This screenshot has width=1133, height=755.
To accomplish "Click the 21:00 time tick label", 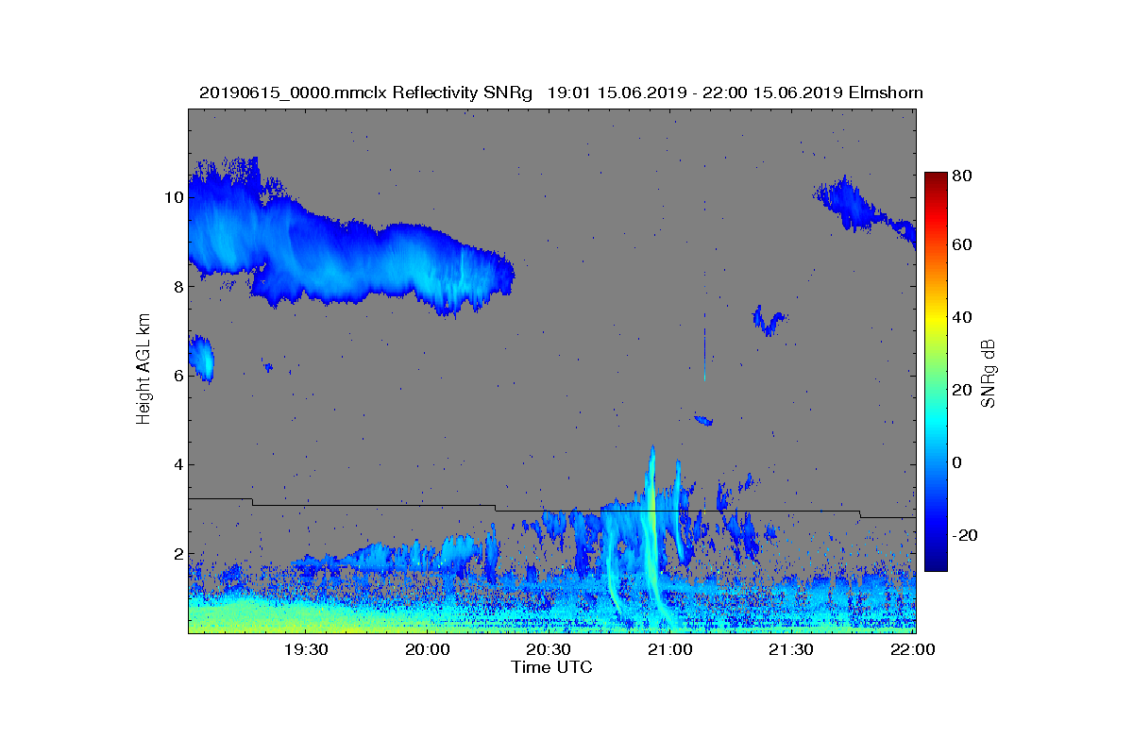I will [670, 649].
